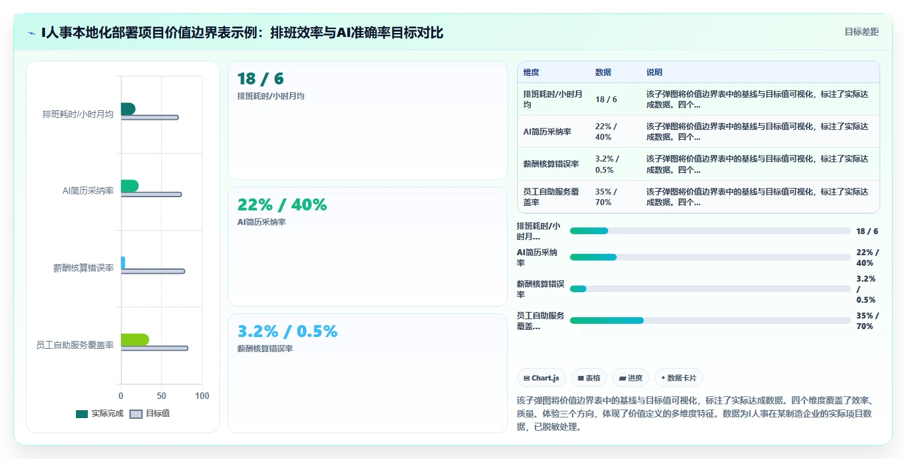Click the 员工自助服务覆盖率 y-axis label in chart

click(x=75, y=345)
